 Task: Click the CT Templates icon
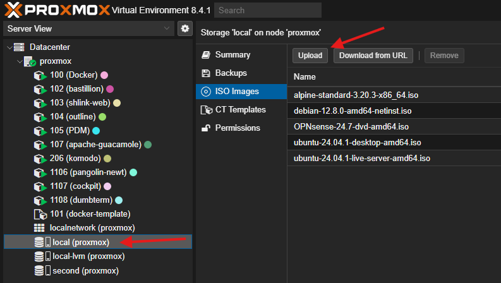coord(207,110)
